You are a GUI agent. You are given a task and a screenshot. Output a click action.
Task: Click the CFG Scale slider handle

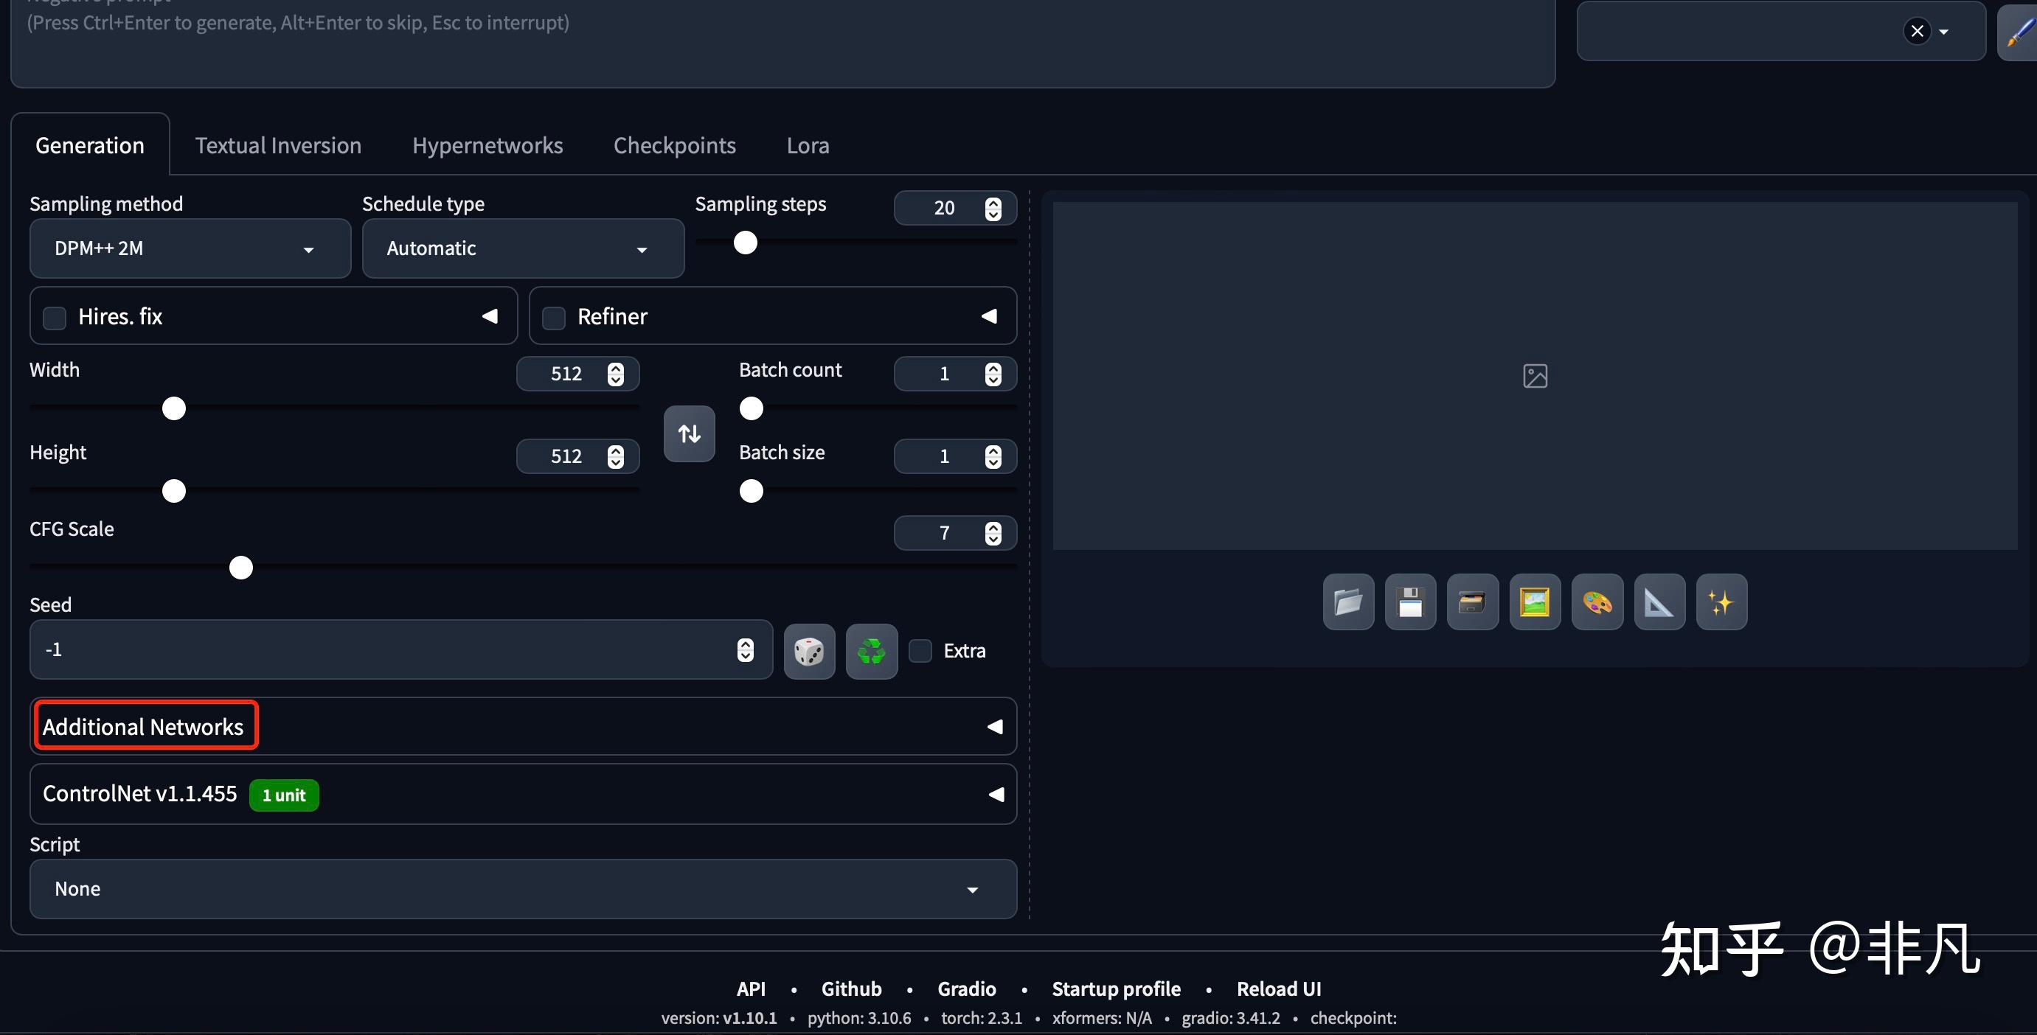coord(241,568)
